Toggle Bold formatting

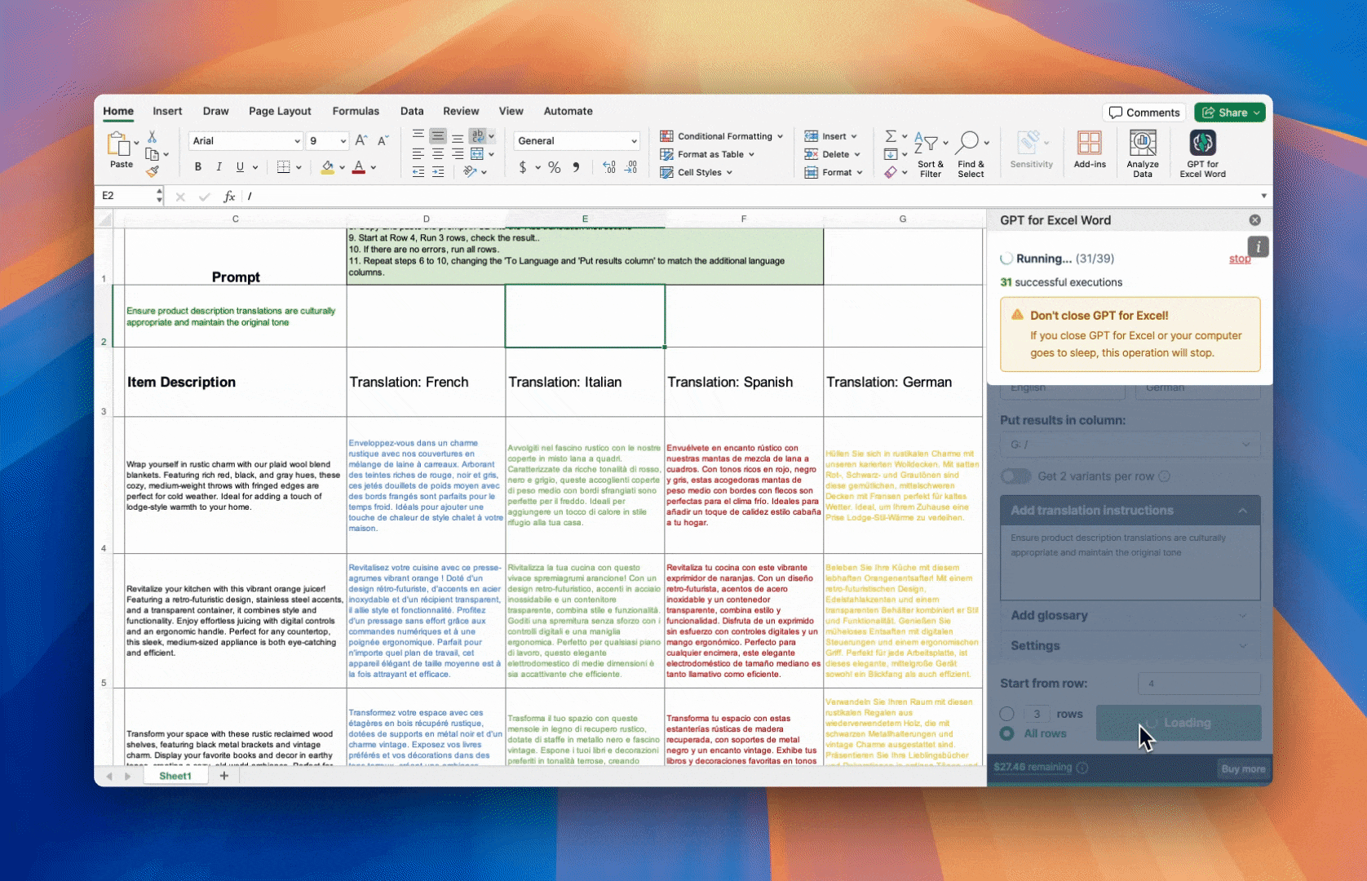click(197, 167)
